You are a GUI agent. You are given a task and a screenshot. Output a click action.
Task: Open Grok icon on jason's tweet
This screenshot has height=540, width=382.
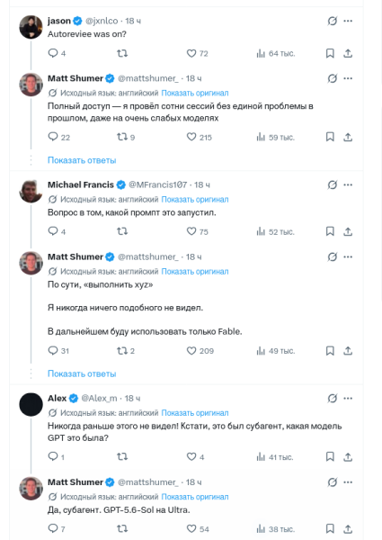click(x=333, y=21)
